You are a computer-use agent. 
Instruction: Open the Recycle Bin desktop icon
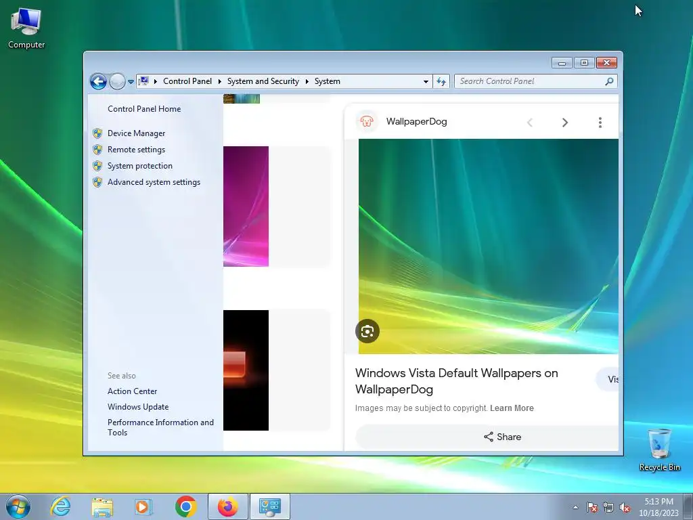(x=659, y=450)
